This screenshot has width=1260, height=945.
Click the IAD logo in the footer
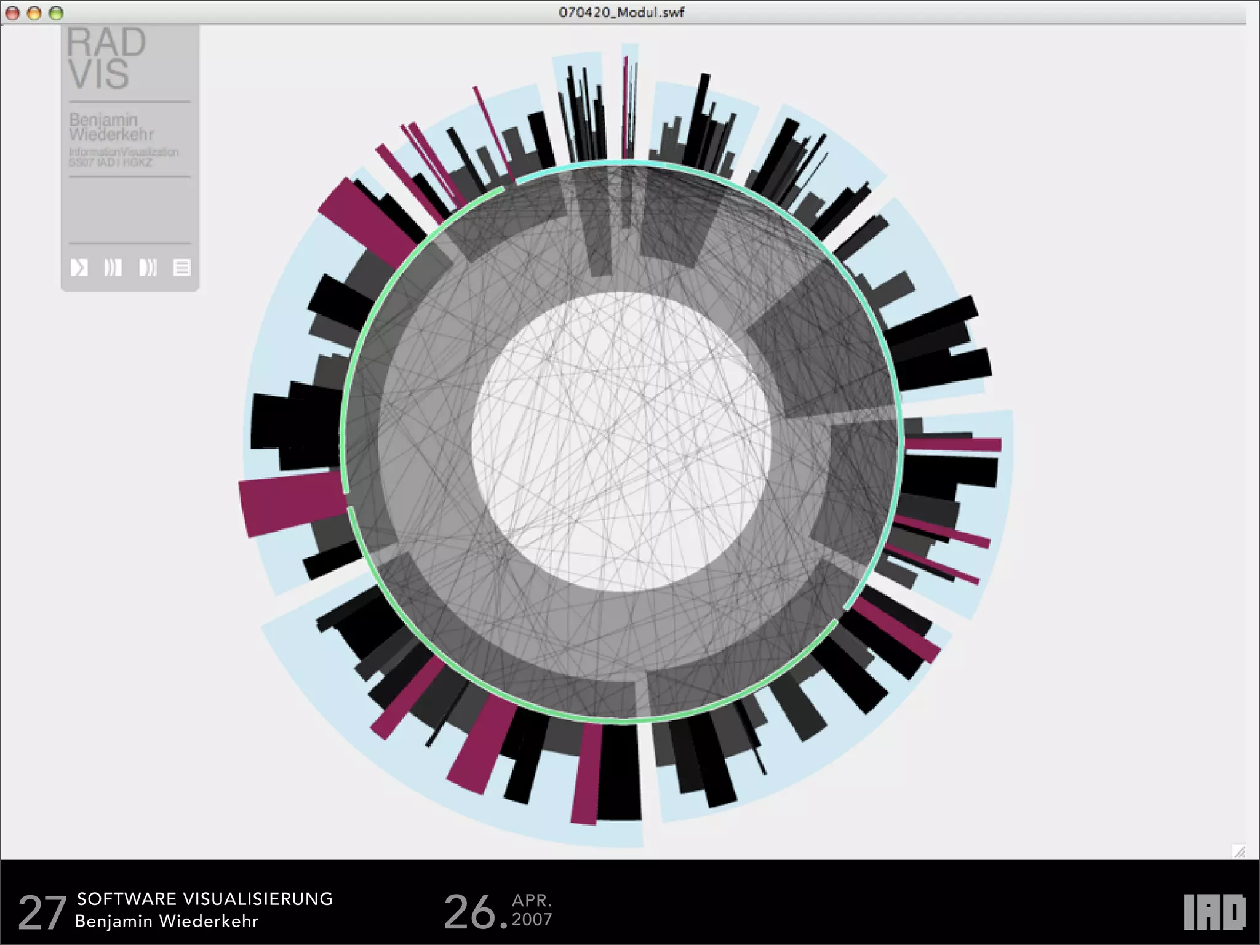(1214, 912)
